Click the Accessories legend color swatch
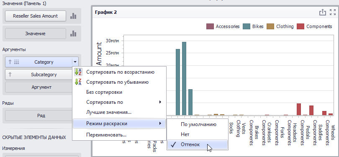 click(x=210, y=26)
